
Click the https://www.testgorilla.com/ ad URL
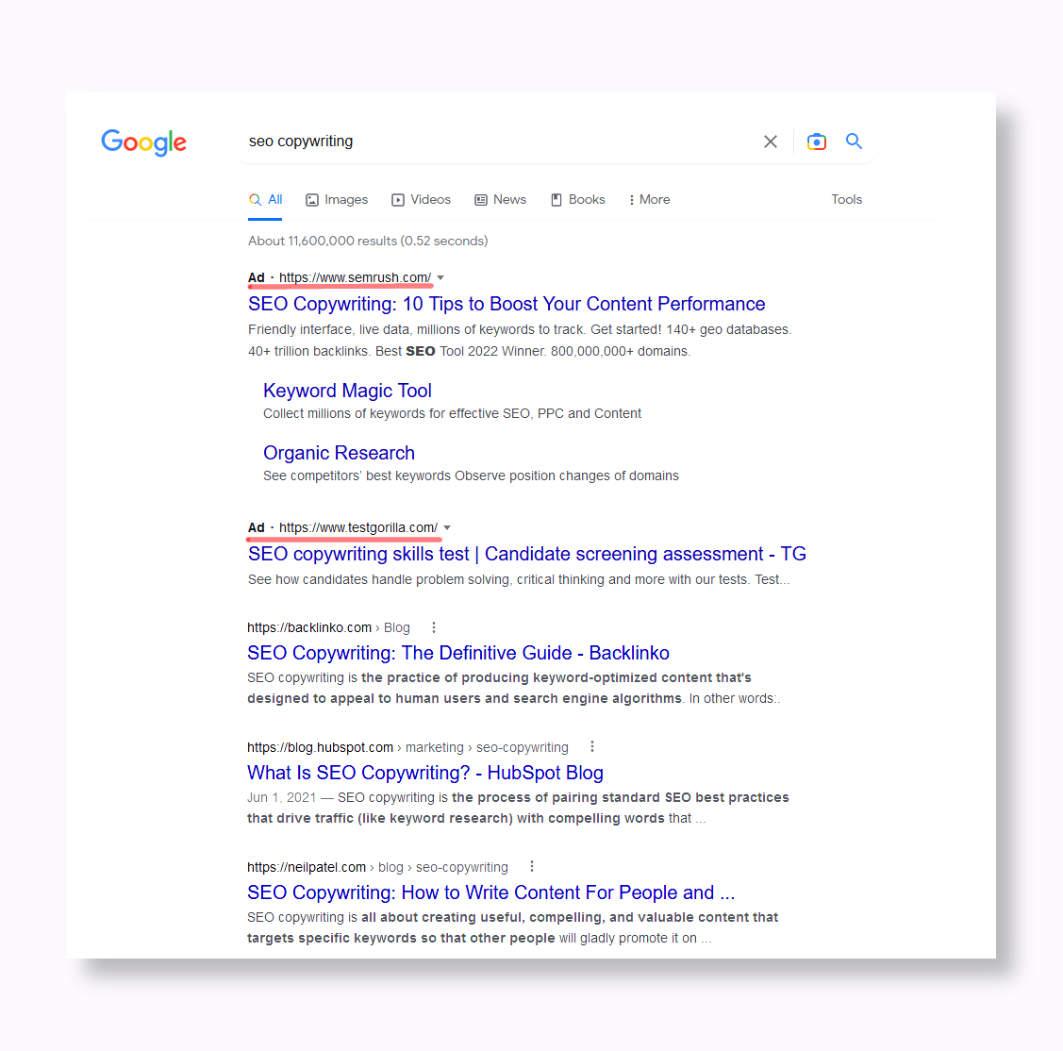[358, 528]
